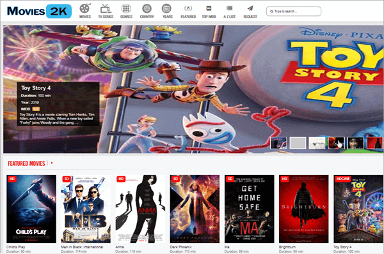Screen dimensions: 384x254
Task: Open the Anna title link
Action: pos(120,247)
